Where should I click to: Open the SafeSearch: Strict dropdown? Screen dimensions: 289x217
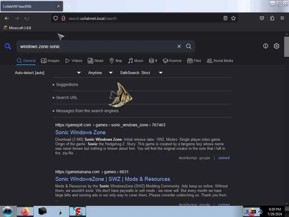click(141, 73)
